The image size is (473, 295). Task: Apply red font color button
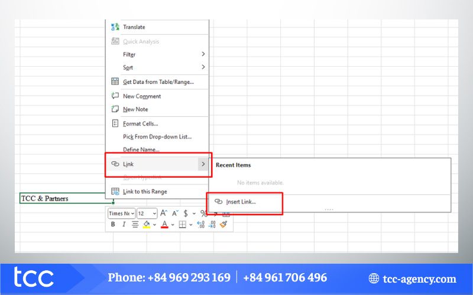[164, 225]
